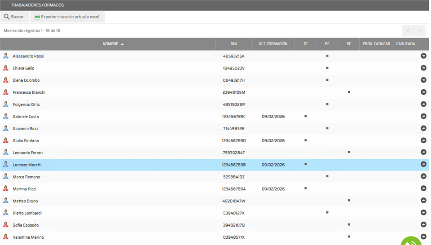The image size is (431, 245).
Task: Go to the previous records page
Action: pyautogui.click(x=408, y=31)
